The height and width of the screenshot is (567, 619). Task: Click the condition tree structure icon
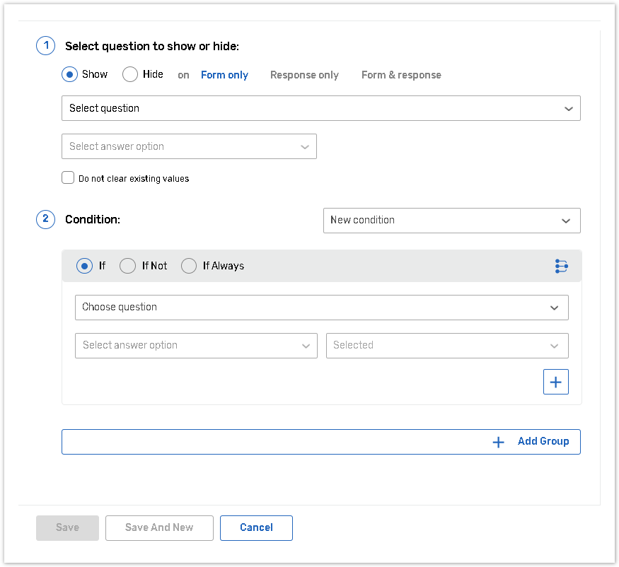561,266
